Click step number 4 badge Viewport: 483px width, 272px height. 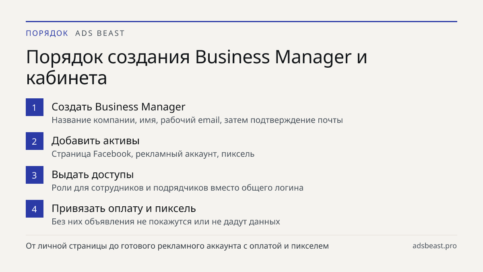coord(35,209)
